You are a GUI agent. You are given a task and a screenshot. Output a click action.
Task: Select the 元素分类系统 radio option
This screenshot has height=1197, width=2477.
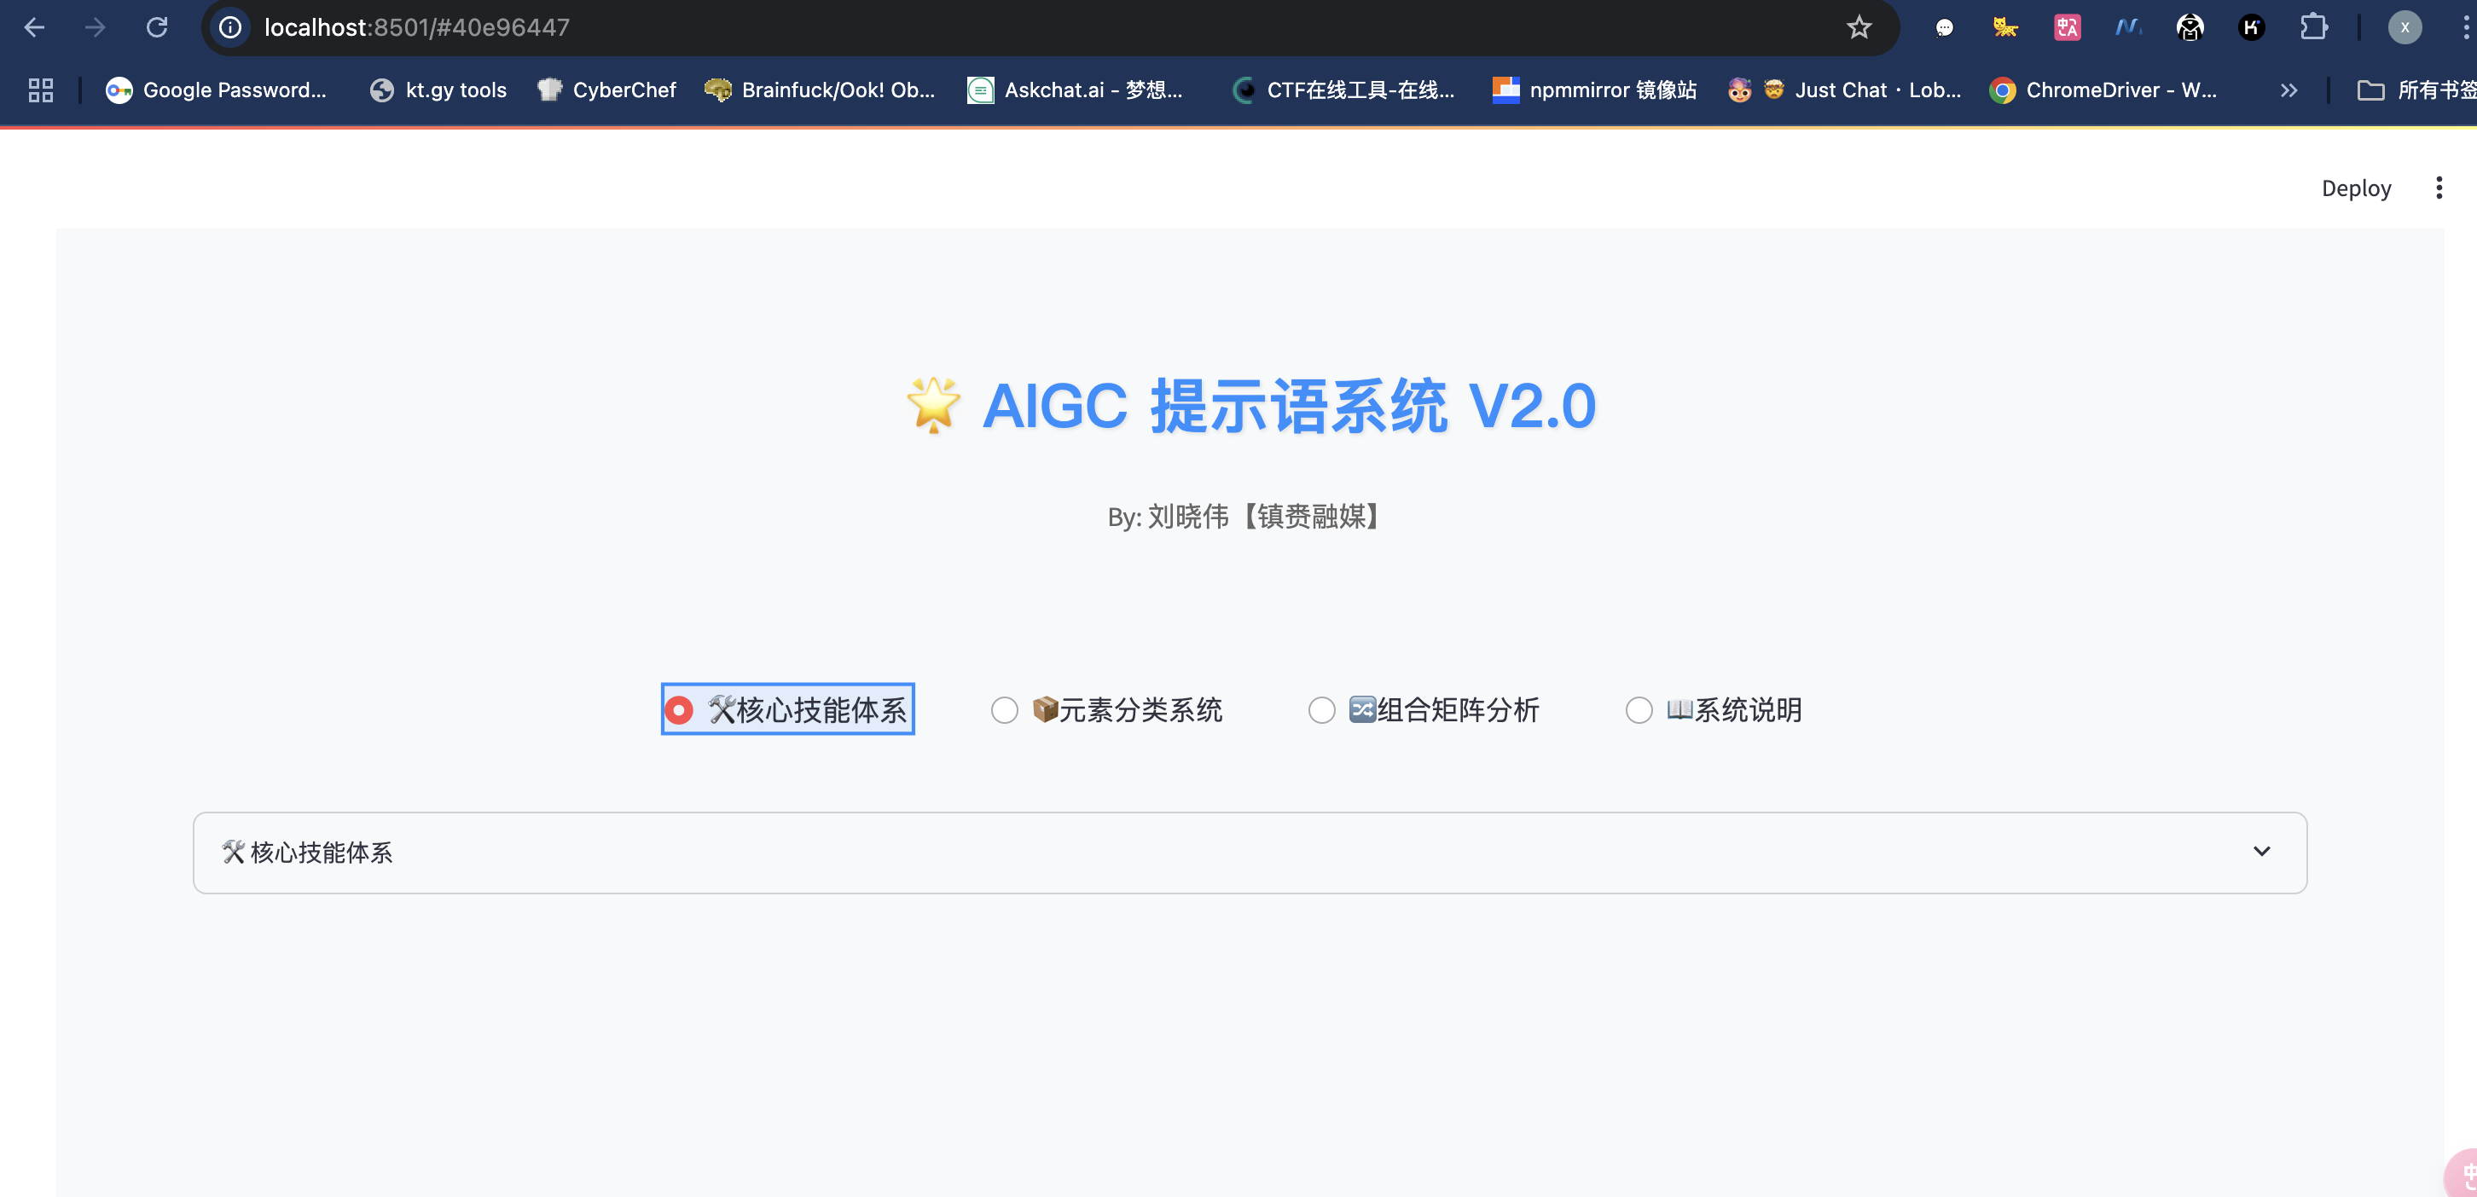(x=1004, y=710)
